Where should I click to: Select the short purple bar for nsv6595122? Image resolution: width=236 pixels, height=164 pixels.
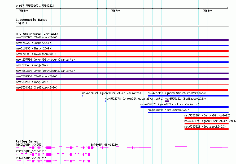pyautogui.click(x=167, y=101)
